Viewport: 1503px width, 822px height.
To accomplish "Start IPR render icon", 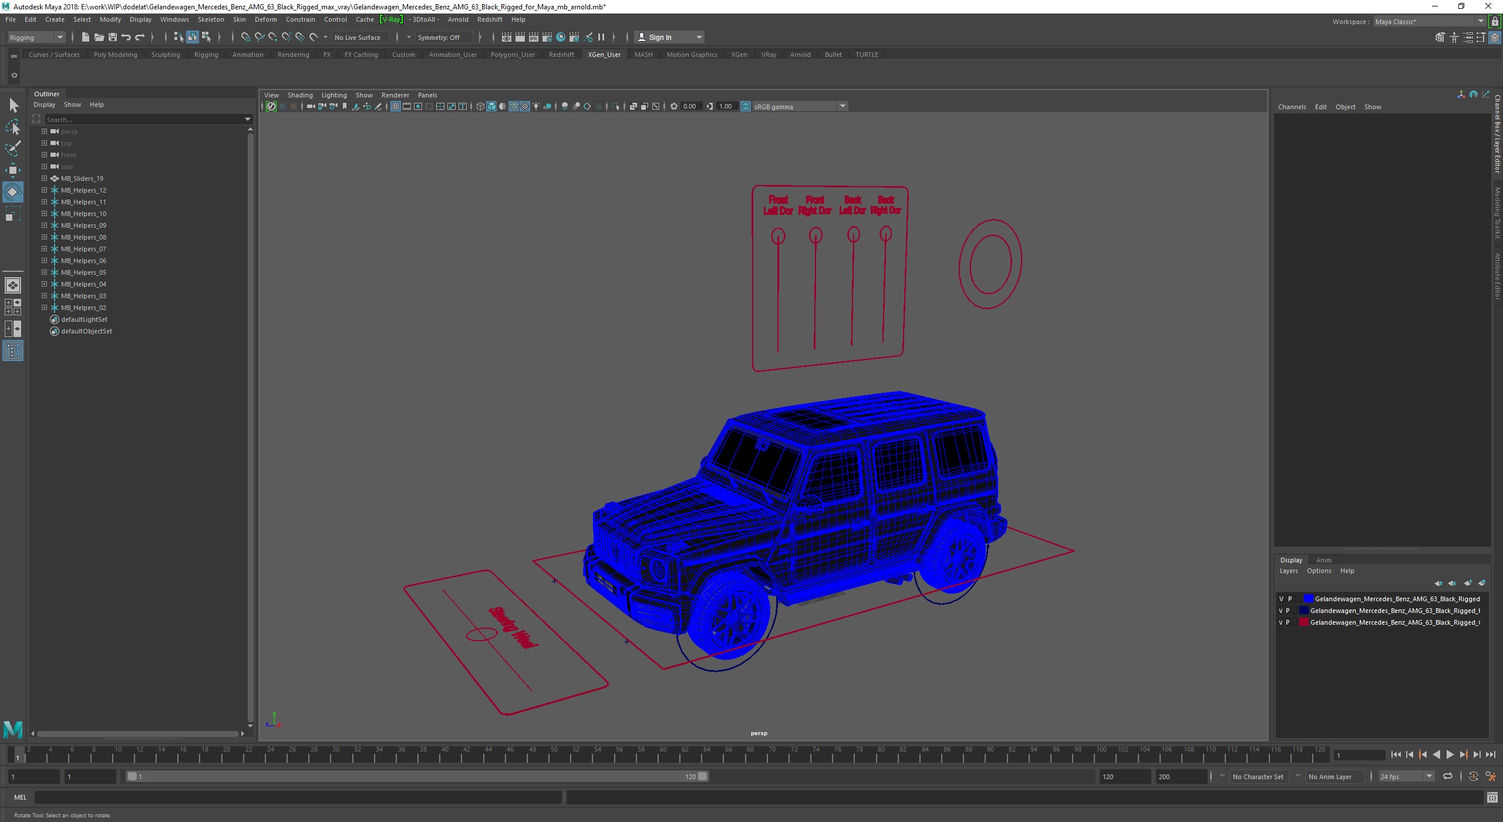I will (x=533, y=37).
